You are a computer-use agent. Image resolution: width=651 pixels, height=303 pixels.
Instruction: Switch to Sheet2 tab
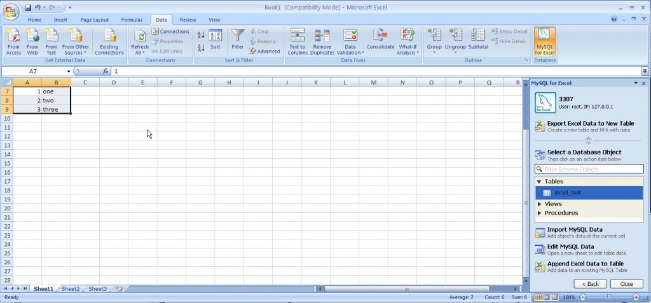point(71,289)
